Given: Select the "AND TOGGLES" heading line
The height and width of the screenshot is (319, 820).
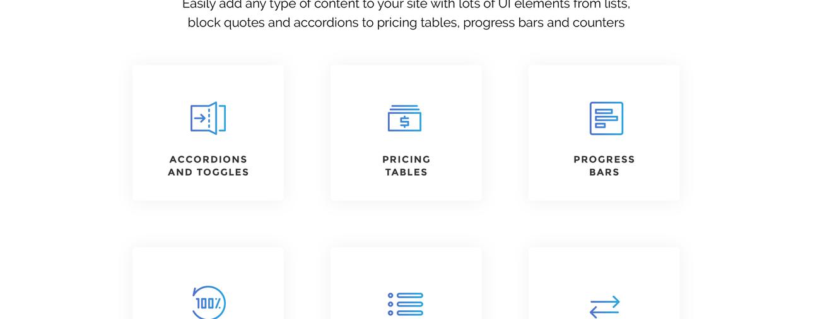Looking at the screenshot, I should [x=208, y=172].
